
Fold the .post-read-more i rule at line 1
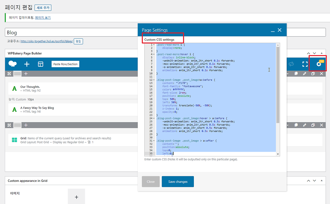tap(154, 45)
